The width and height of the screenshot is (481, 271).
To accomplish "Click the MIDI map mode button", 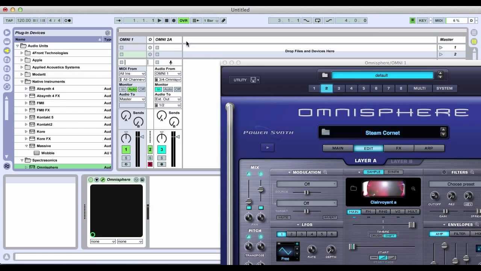I will click(x=439, y=21).
